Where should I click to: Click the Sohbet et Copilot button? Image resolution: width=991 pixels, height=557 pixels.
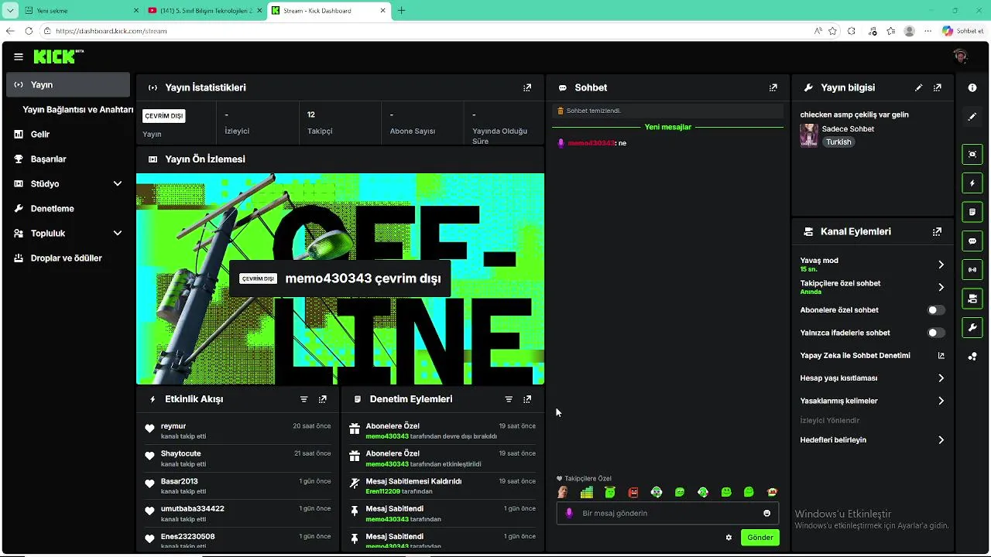pos(962,31)
